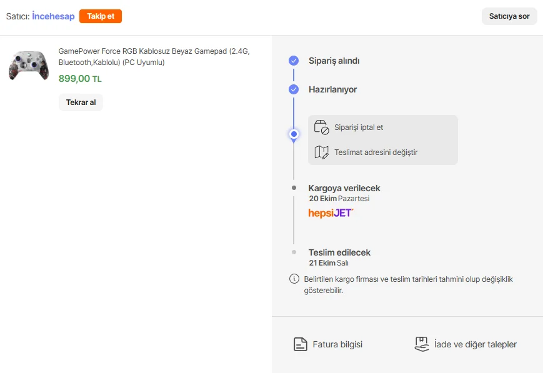
Task: Click the gamepad product thumbnail
Action: 29,65
